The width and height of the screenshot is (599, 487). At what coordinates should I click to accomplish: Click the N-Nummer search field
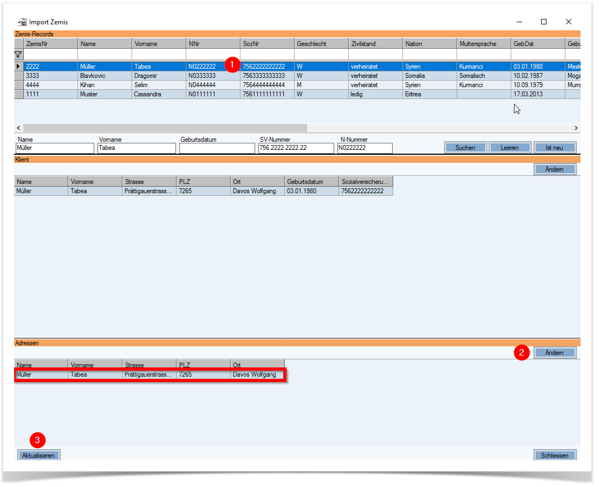(x=365, y=148)
